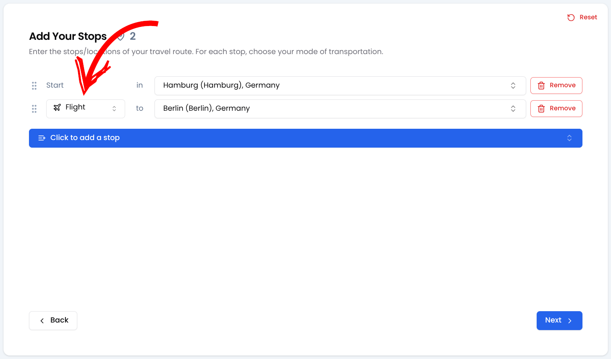Click the right chevron icon in the Next button

(570, 321)
